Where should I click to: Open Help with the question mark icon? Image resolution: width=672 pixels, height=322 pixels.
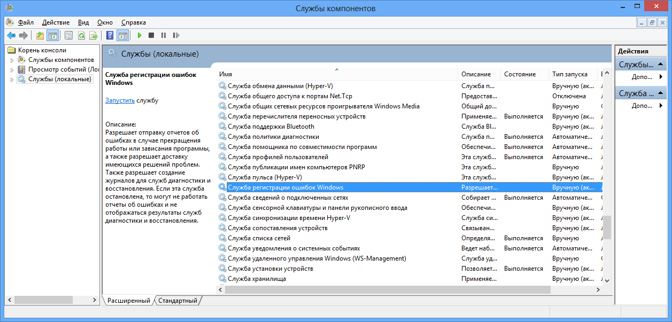(x=110, y=36)
